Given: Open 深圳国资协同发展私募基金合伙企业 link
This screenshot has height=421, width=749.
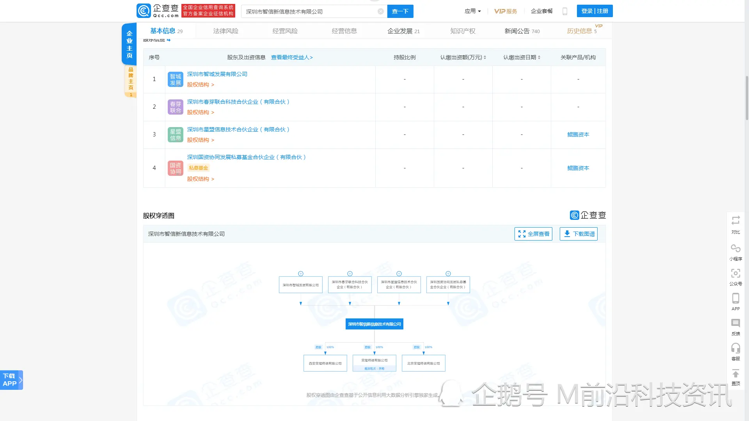Looking at the screenshot, I should pos(247,157).
